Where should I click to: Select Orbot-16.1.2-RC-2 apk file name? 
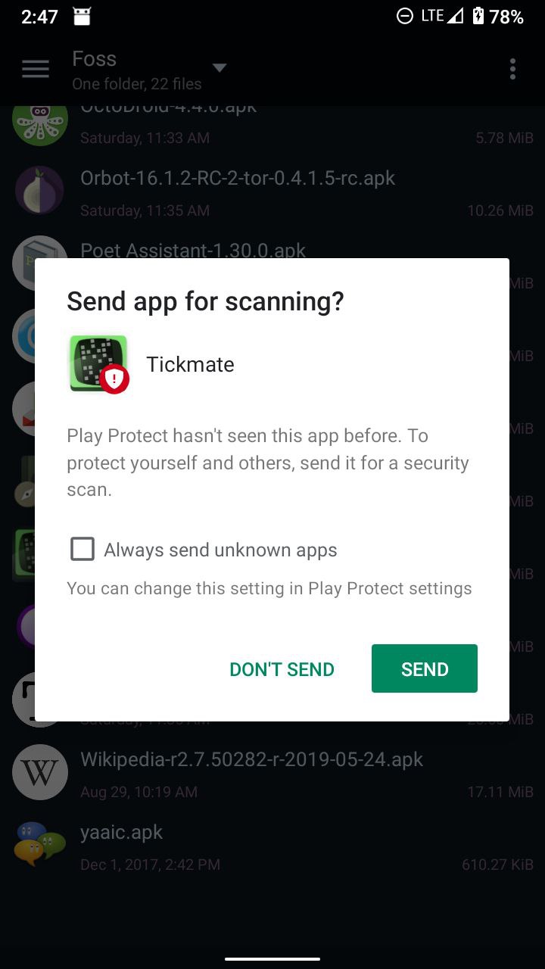[x=238, y=178]
